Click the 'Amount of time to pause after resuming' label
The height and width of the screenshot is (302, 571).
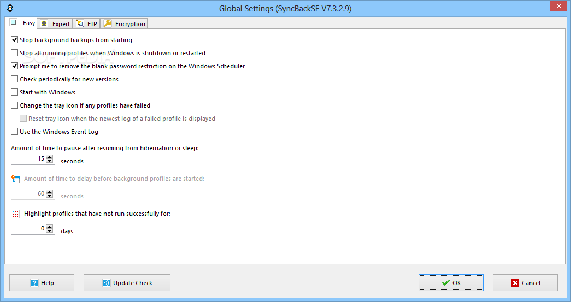[x=105, y=148]
